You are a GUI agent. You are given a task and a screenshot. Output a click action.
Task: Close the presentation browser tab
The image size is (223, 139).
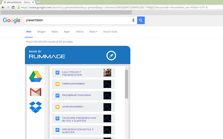pos(33,2)
